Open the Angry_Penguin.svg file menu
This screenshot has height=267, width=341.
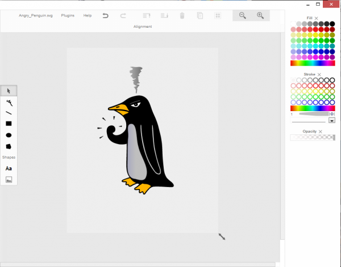pyautogui.click(x=35, y=15)
